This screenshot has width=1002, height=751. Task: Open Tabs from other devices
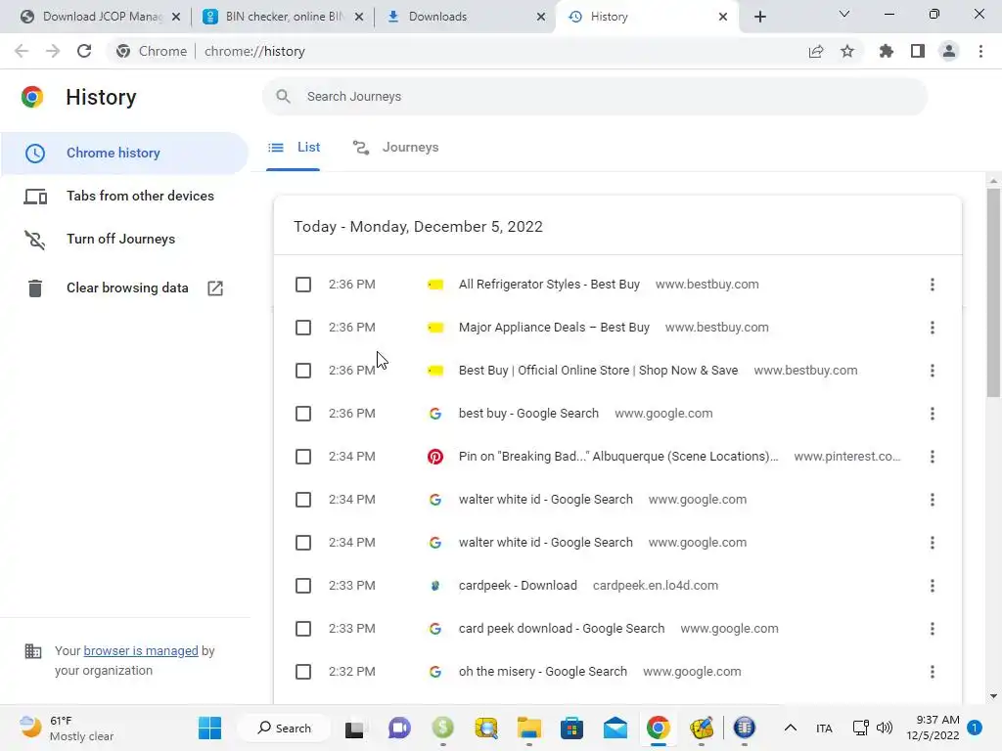(124, 196)
